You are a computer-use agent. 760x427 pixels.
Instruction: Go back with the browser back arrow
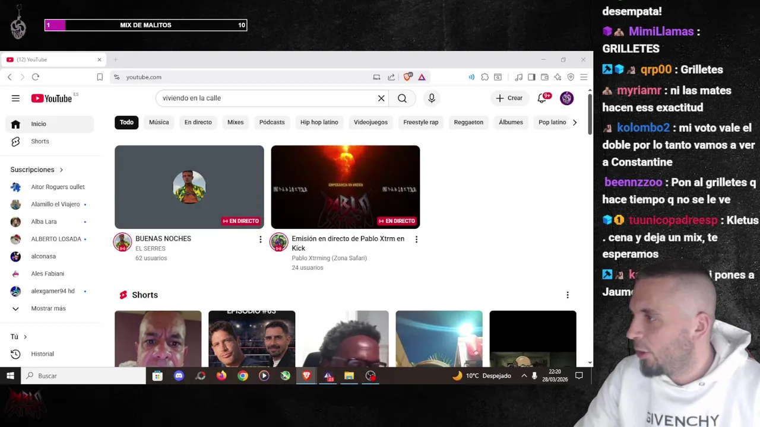click(x=9, y=77)
